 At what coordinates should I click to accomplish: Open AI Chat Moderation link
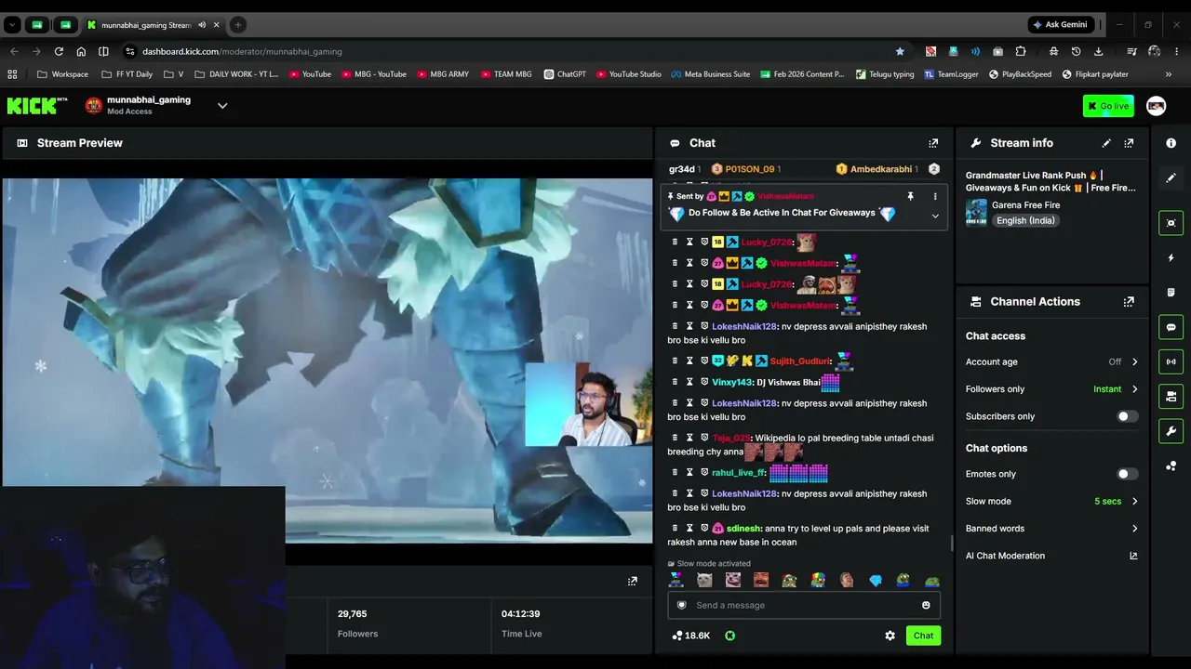1051,556
